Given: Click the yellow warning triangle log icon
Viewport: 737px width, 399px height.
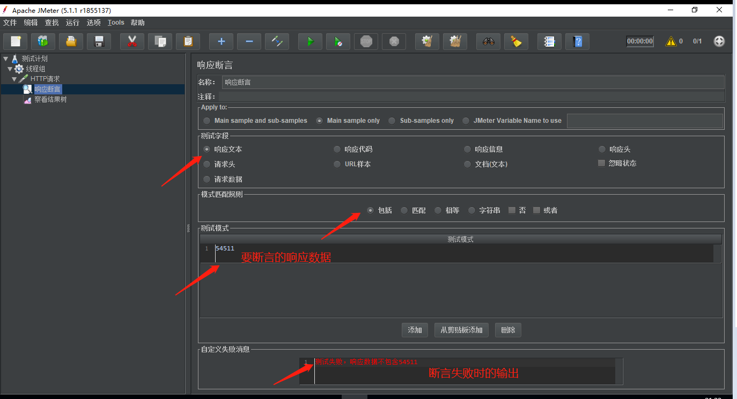Looking at the screenshot, I should 670,41.
